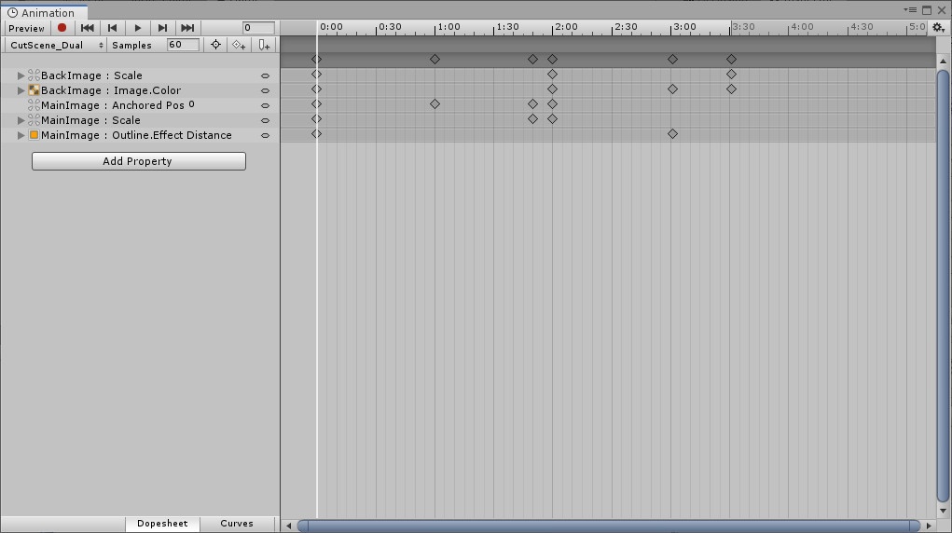952x533 pixels.
Task: Click the horizontal timeline scrollbar thumb
Action: (x=609, y=526)
